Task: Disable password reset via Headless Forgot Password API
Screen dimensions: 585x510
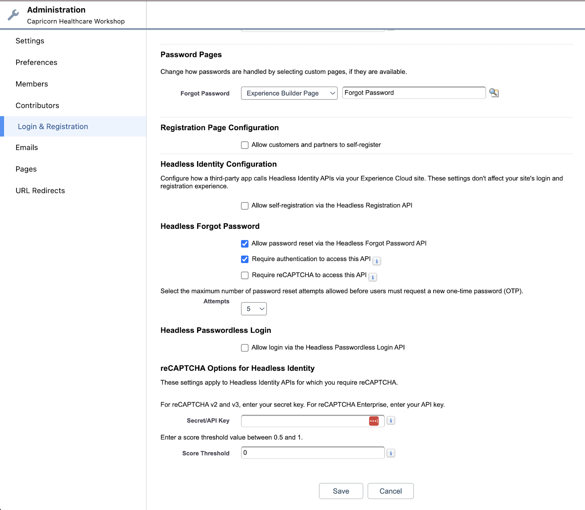Action: [x=245, y=243]
